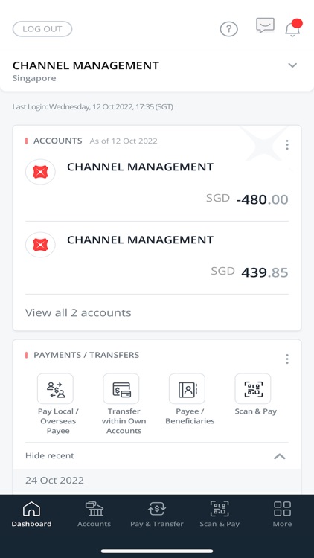
Task: Open the help question mark icon
Action: [228, 29]
